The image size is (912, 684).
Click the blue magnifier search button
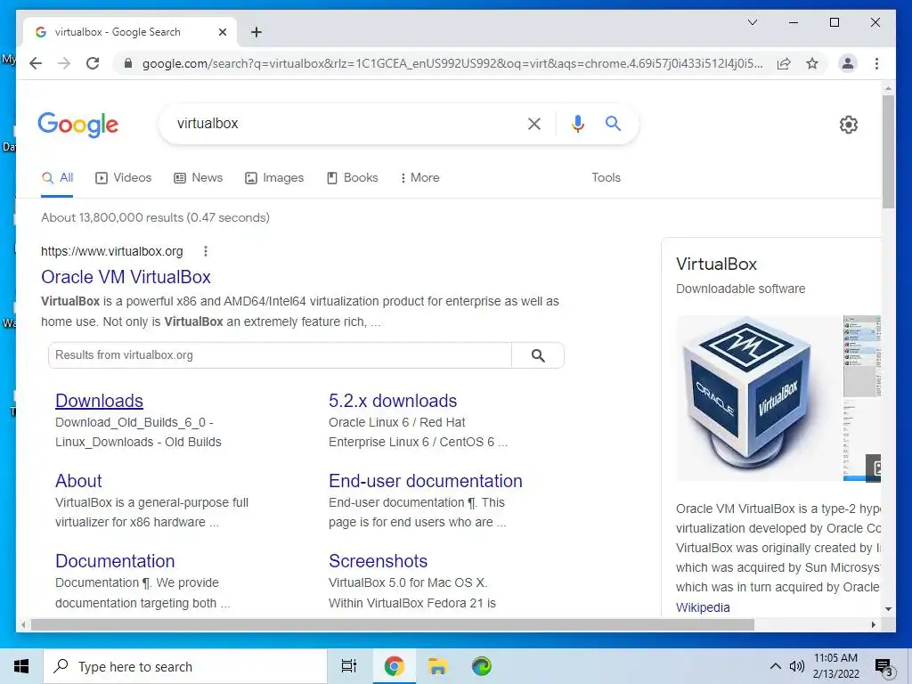click(x=613, y=123)
